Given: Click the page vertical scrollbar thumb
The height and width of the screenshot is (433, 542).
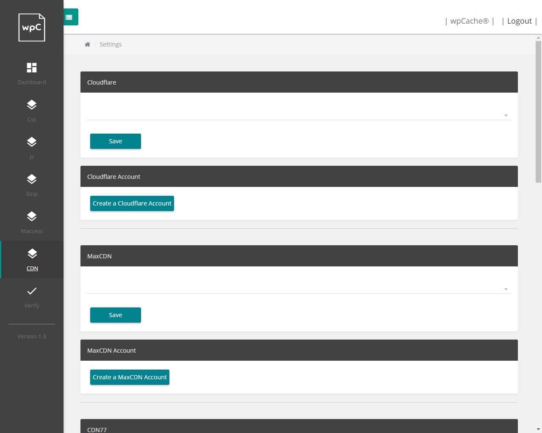Looking at the screenshot, I should (538, 112).
